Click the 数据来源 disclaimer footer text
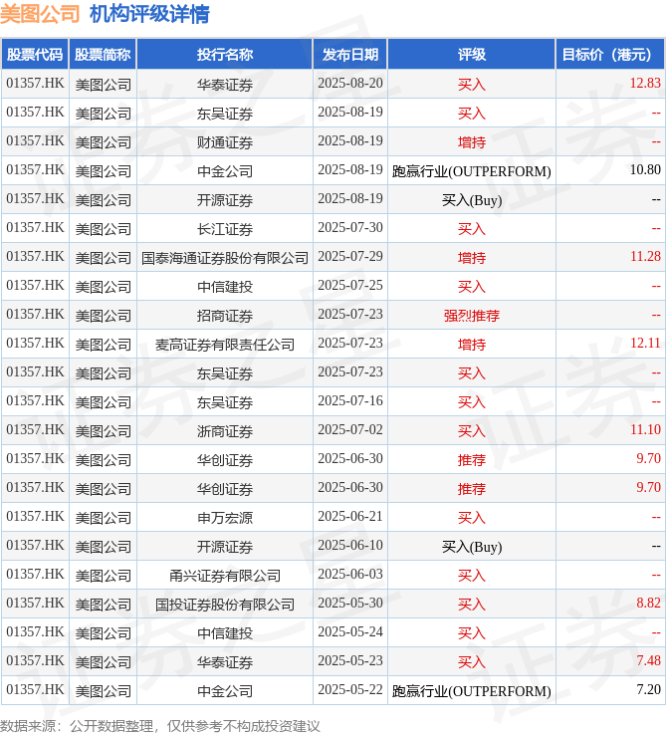Viewport: 666px width, 735px height. pyautogui.click(x=160, y=726)
